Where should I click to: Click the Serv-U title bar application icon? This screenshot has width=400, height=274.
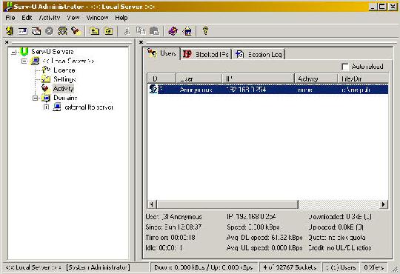pyautogui.click(x=9, y=7)
